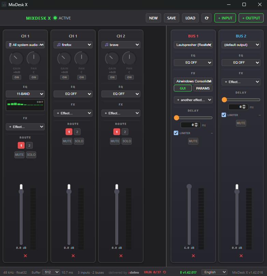Remove the All system audio channel strip
This screenshot has width=267, height=276.
click(25, 256)
